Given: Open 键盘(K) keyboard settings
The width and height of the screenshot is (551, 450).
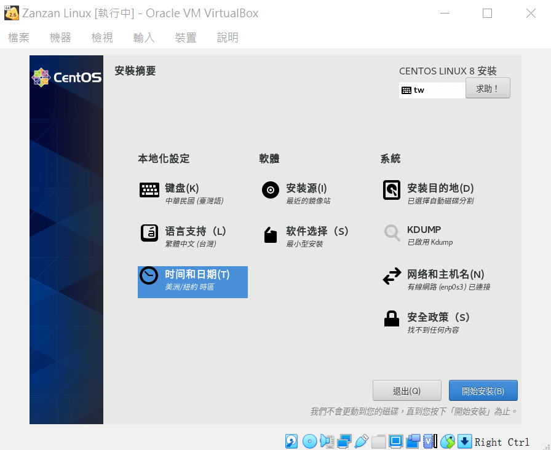Looking at the screenshot, I should (x=192, y=193).
